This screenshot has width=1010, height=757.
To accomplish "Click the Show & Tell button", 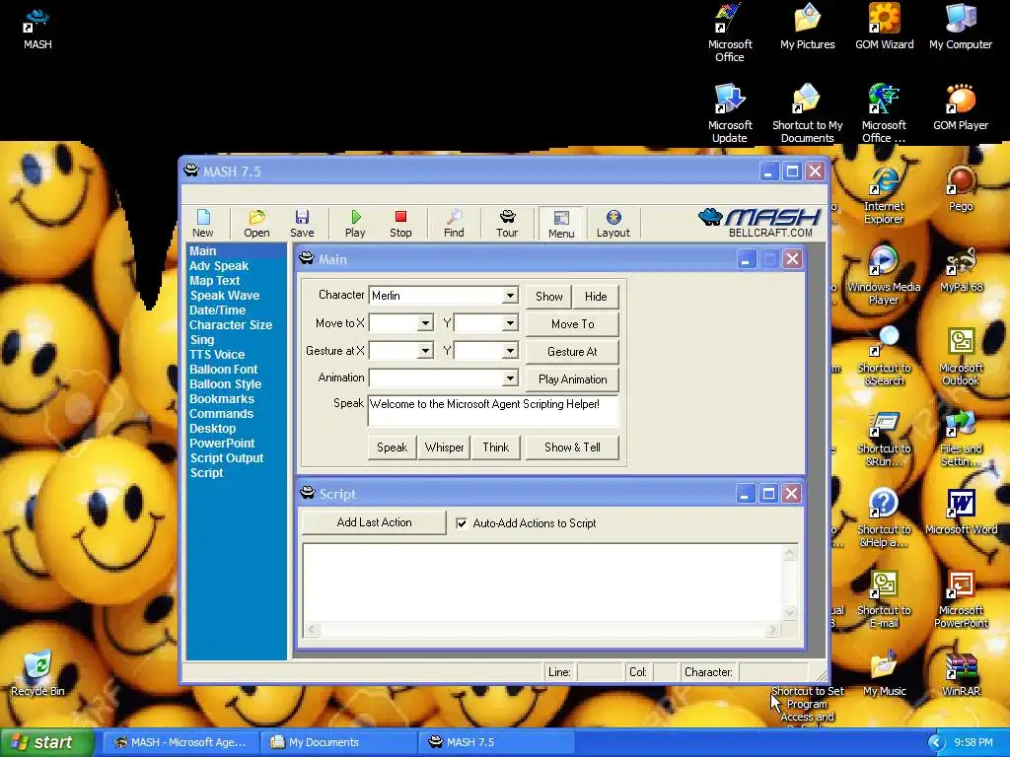I will click(x=573, y=447).
